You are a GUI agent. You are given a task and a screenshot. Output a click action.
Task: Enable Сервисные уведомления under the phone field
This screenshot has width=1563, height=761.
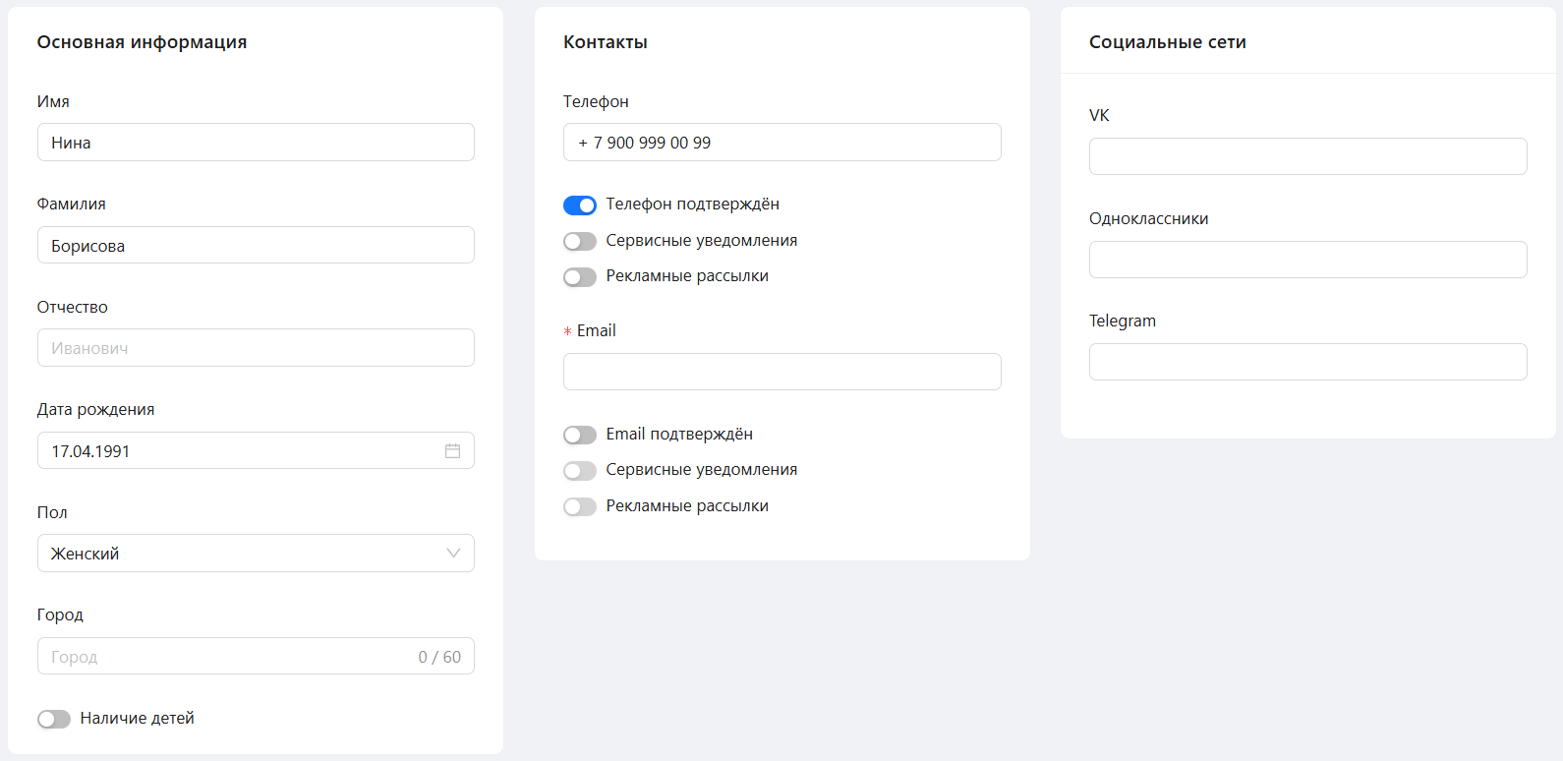click(x=580, y=242)
